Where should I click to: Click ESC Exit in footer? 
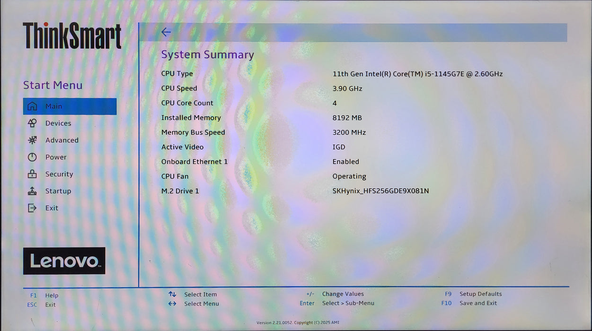click(x=41, y=305)
